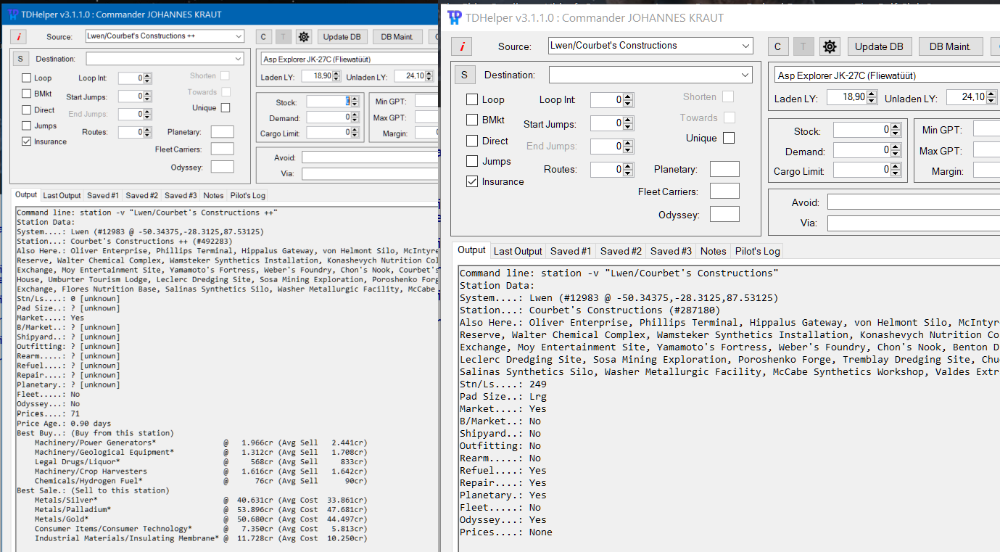
Task: Click the Routes value field in the left window
Action: coord(131,132)
